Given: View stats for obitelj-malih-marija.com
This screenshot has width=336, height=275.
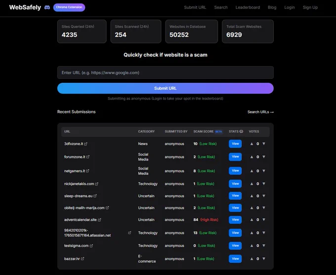Looking at the screenshot, I should coord(235,207).
